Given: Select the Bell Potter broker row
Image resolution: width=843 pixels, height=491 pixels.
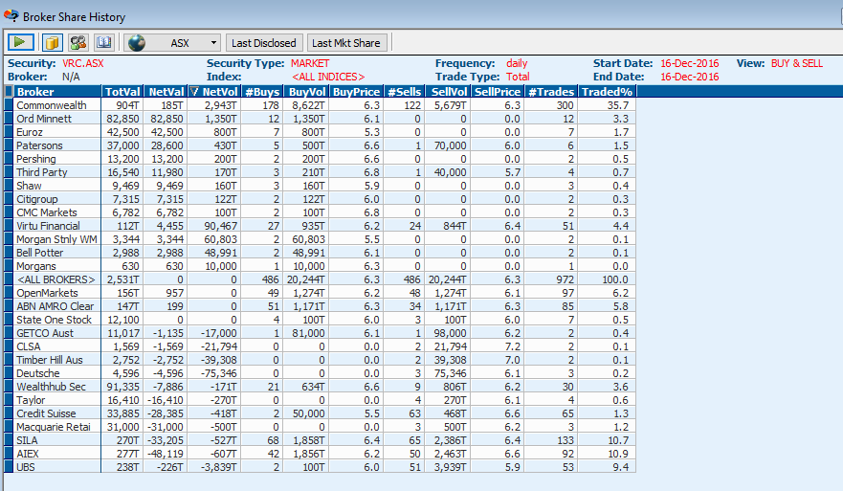Looking at the screenshot, I should tap(321, 253).
